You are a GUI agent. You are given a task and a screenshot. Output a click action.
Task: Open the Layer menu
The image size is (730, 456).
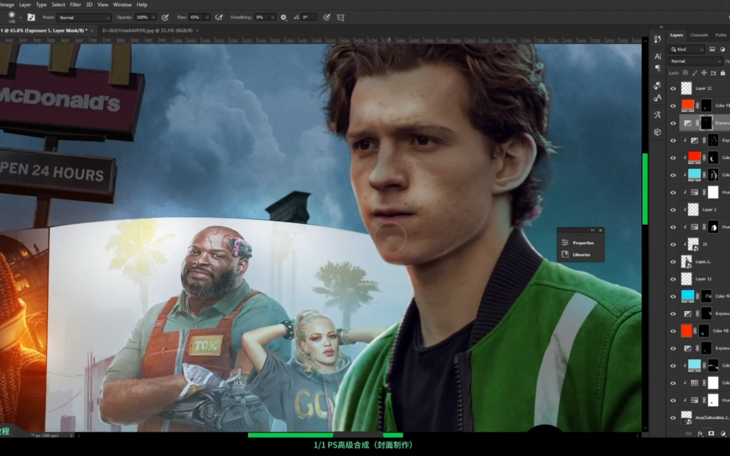pyautogui.click(x=25, y=5)
